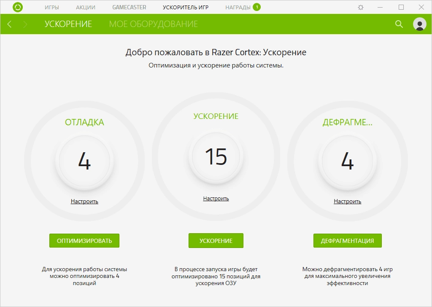The image size is (432, 307).
Task: Click the center circle showing 15
Action: pos(216,156)
